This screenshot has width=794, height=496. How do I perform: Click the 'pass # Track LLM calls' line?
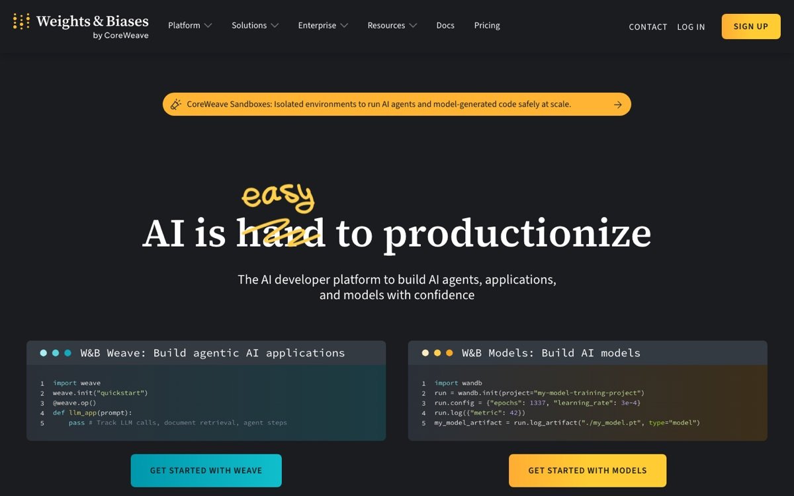pos(178,423)
